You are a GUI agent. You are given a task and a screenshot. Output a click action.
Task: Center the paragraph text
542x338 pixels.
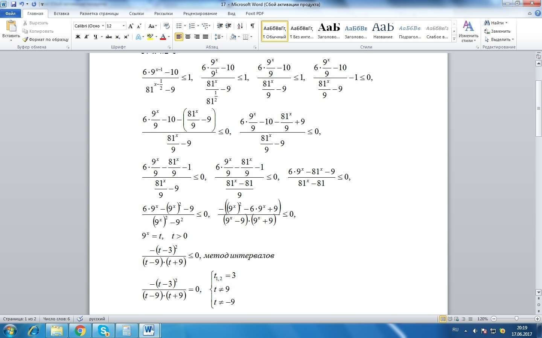187,37
